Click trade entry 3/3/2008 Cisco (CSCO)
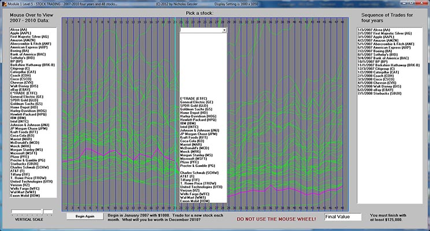This screenshot has width=430, height=231. click(x=376, y=79)
